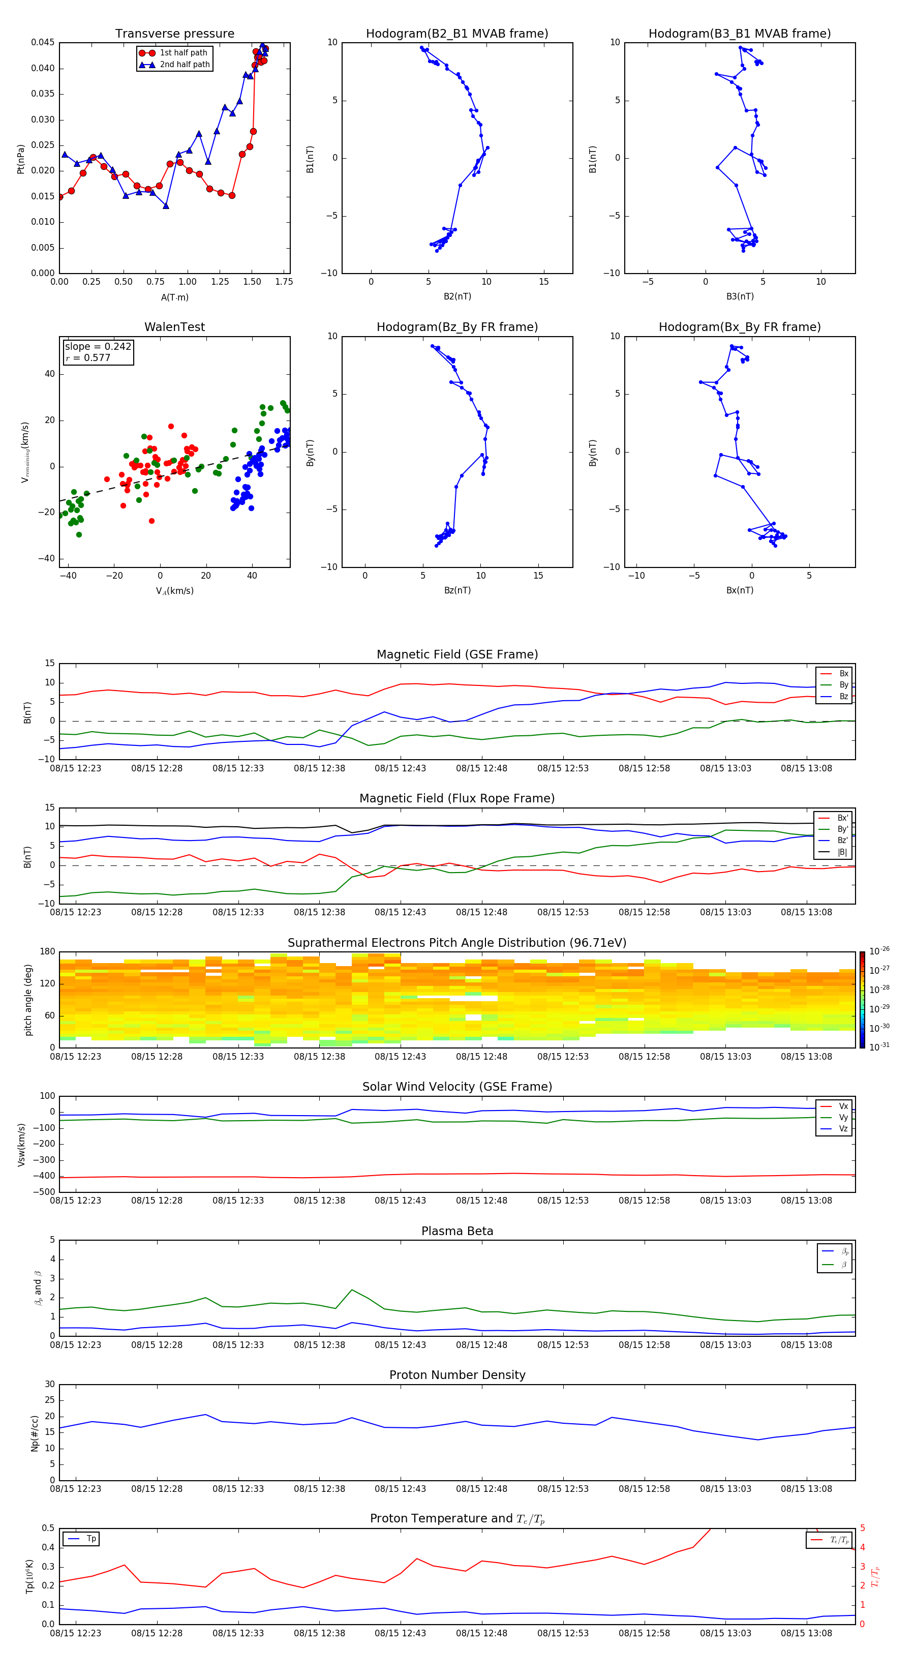Select the 'r = 0.577' annotation

(x=88, y=357)
